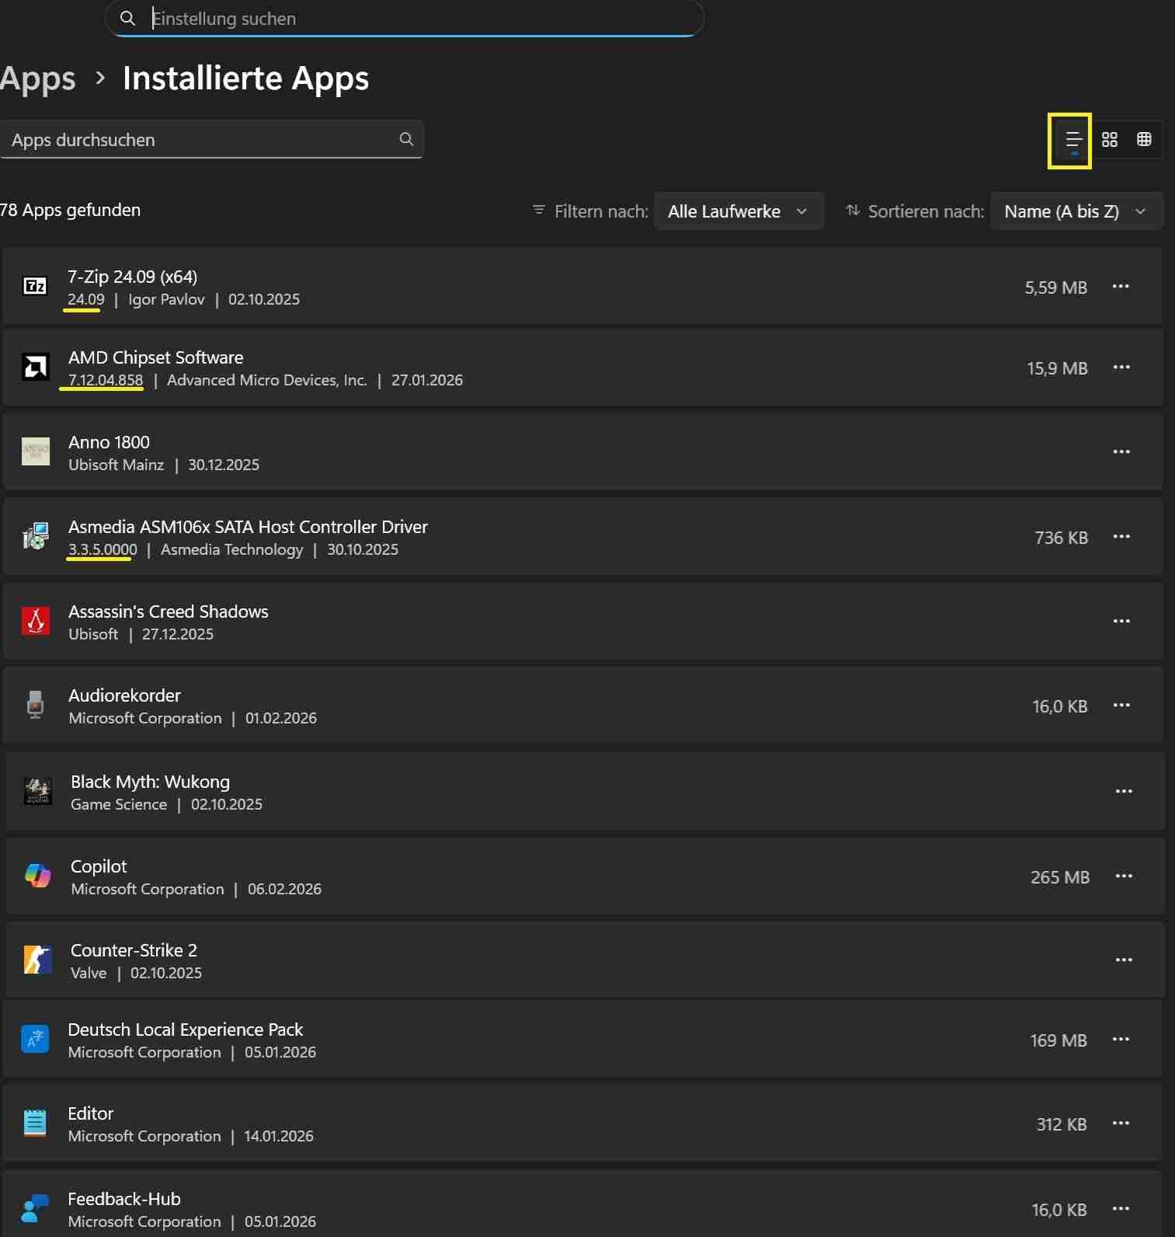Click the Counter-Strike 2 icon
Viewport: 1175px width, 1237px height.
[x=37, y=960]
